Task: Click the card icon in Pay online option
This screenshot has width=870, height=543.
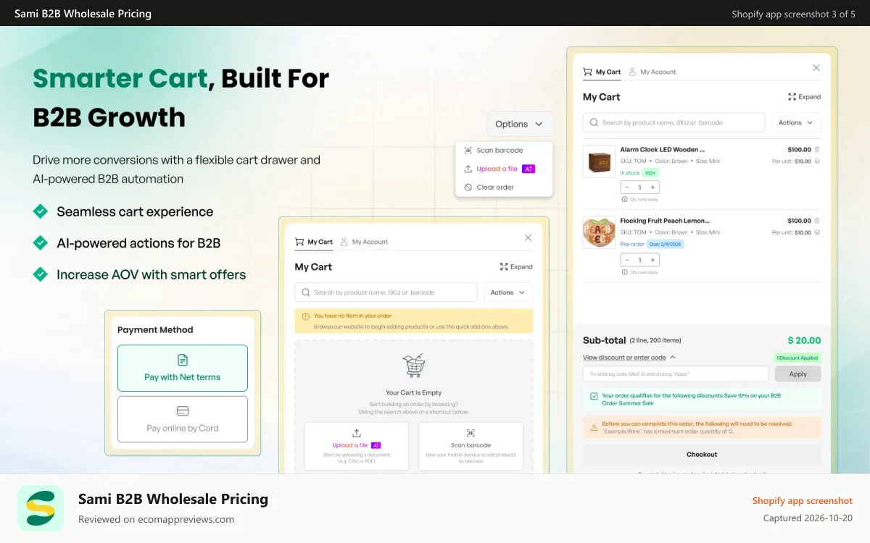Action: (x=183, y=411)
